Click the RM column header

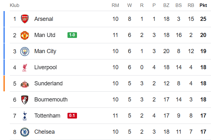click(115, 5)
